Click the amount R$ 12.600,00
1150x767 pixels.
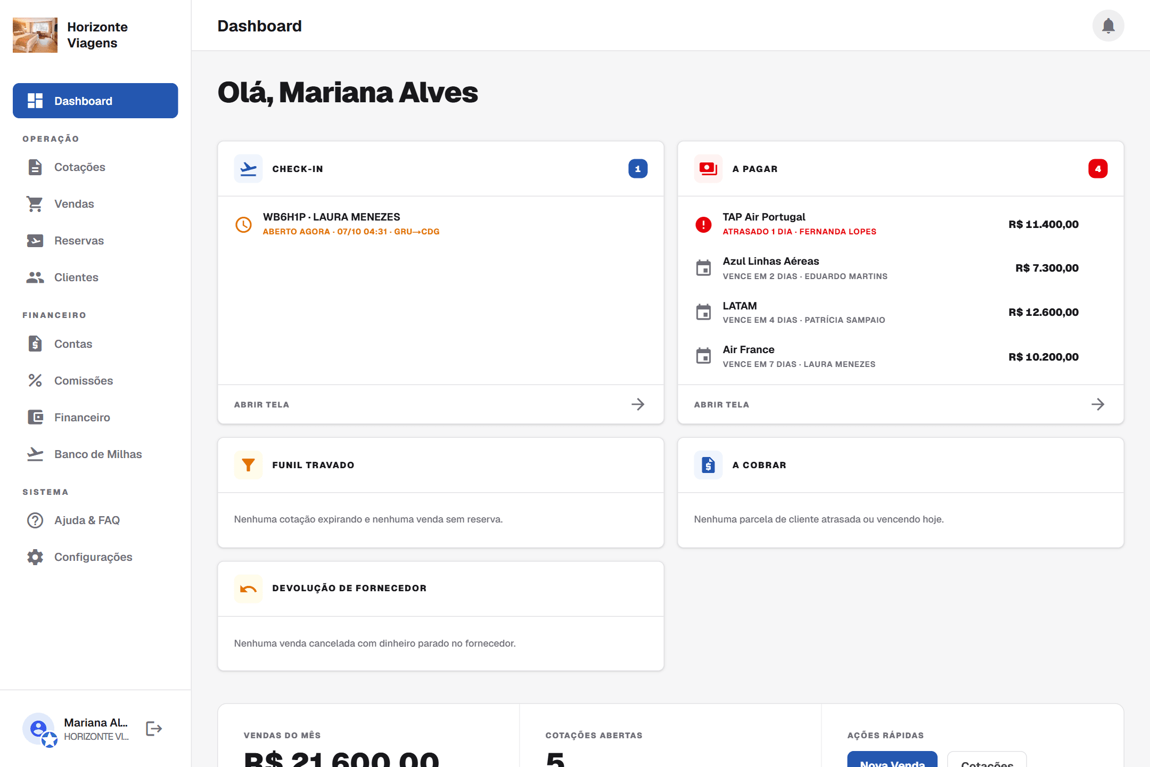[1044, 312]
